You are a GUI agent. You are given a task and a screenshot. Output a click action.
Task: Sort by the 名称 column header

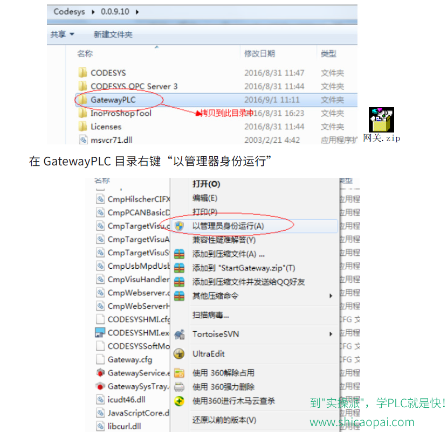point(85,53)
